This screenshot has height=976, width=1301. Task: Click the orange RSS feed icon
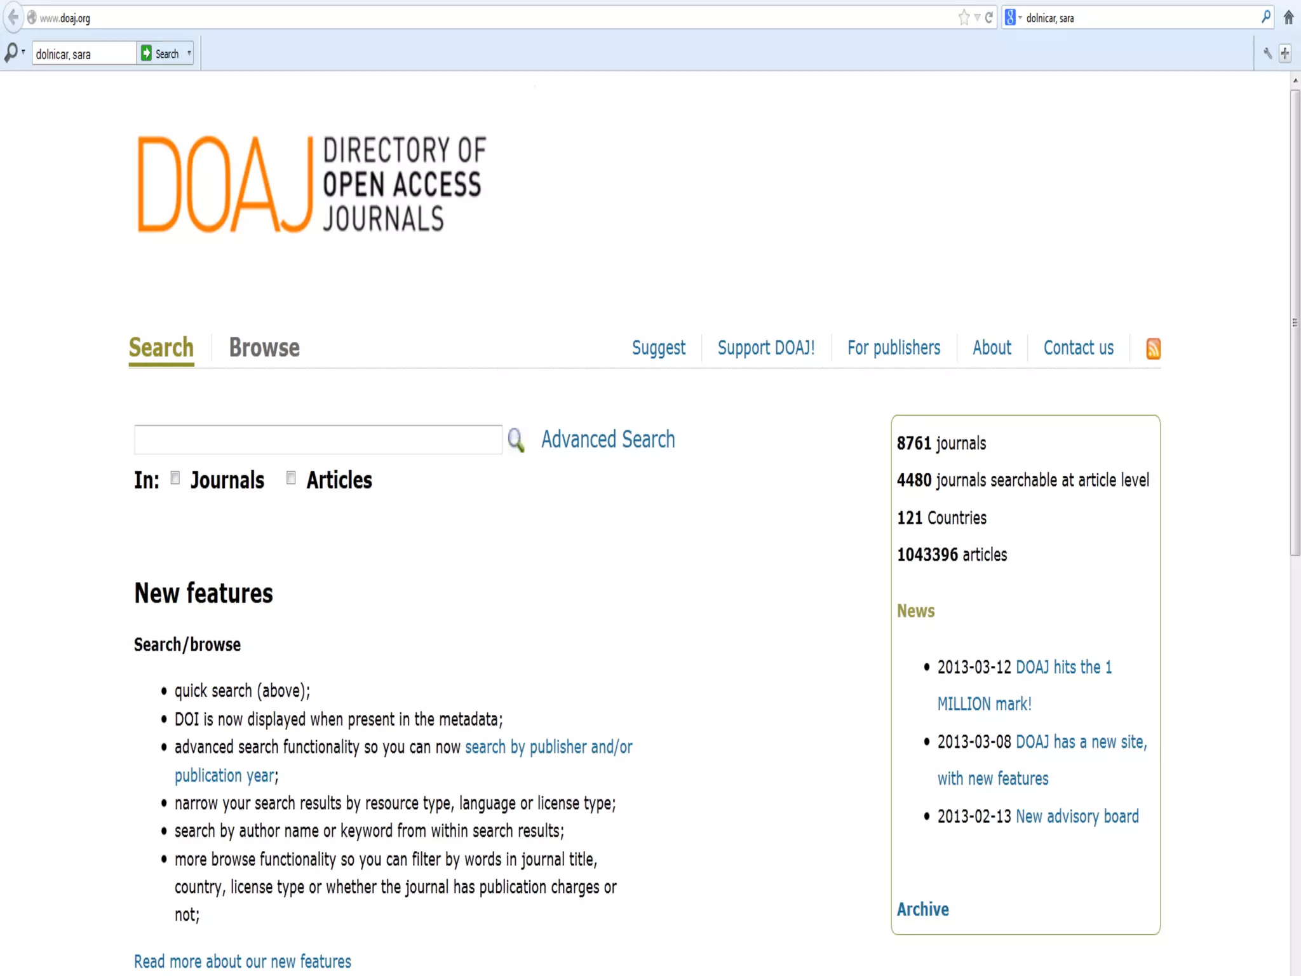[x=1153, y=349]
